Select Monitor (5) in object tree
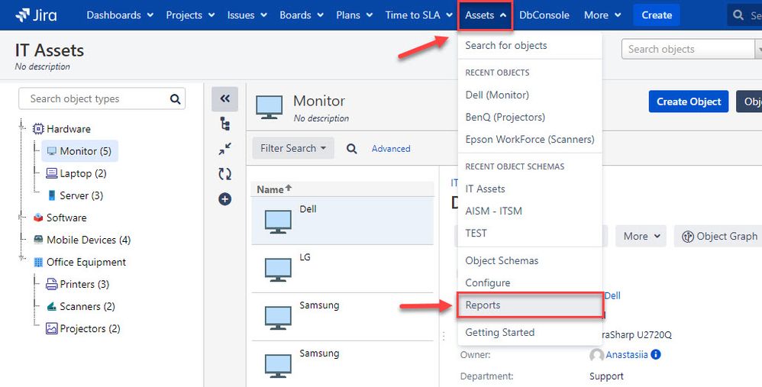This screenshot has width=762, height=387. click(x=79, y=151)
